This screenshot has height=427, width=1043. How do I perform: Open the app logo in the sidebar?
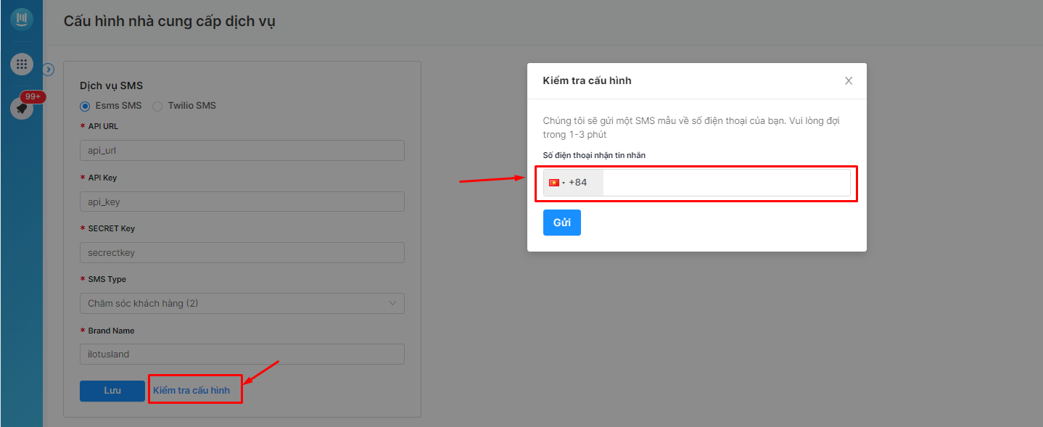22,19
